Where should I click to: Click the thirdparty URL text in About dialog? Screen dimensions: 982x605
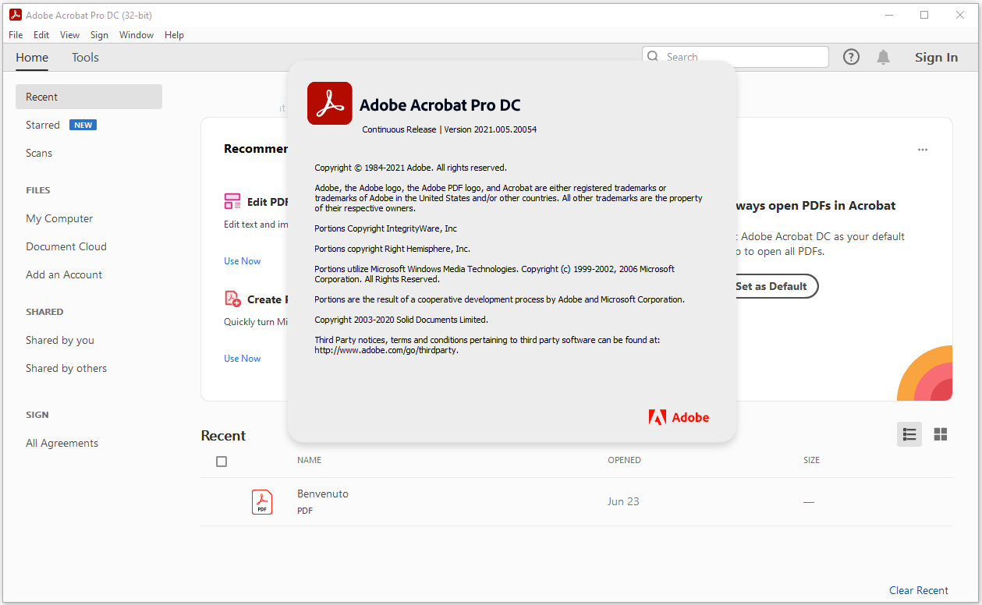pyautogui.click(x=386, y=350)
